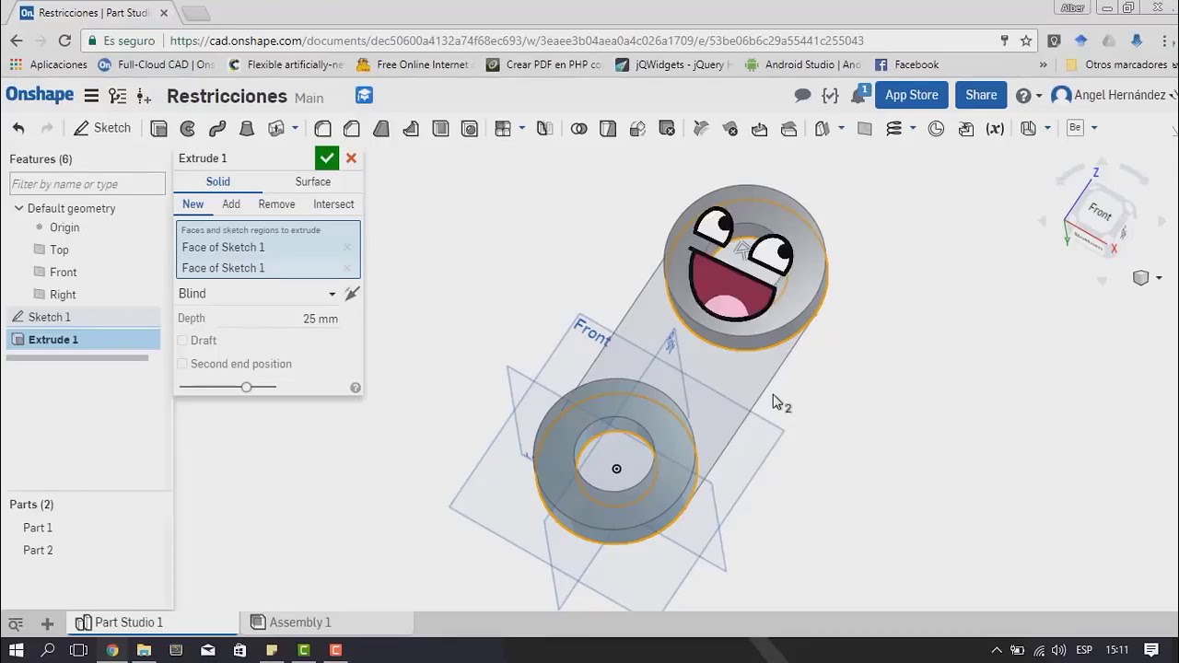Select the Helix tool icon
This screenshot has width=1179, height=663.
pos(893,128)
